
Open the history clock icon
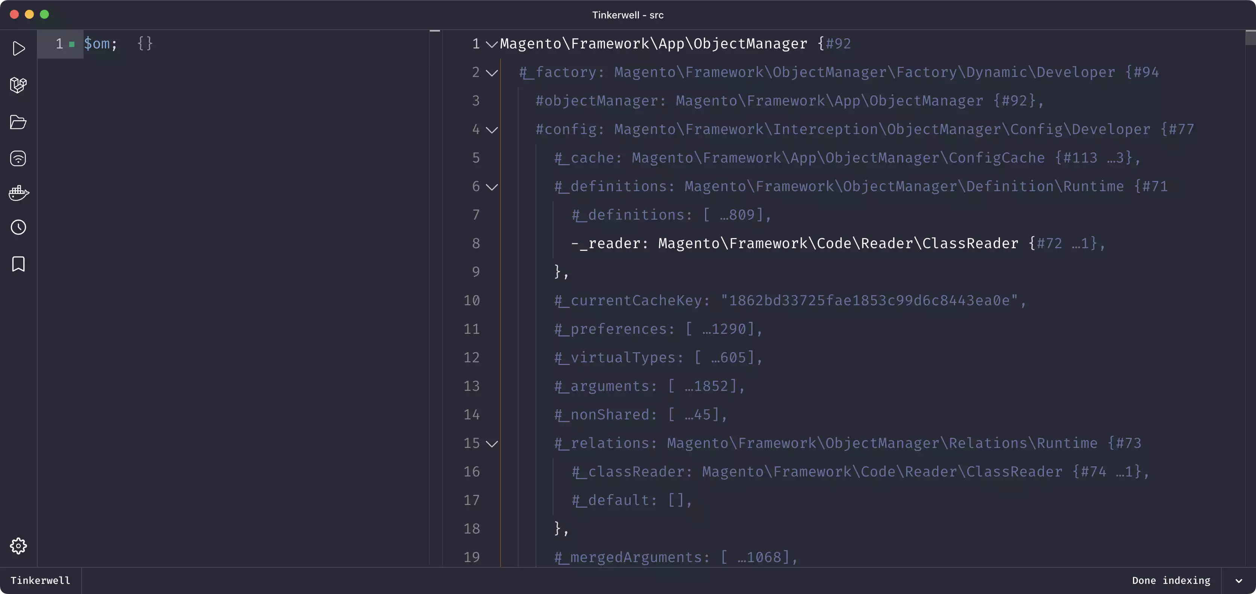18,228
